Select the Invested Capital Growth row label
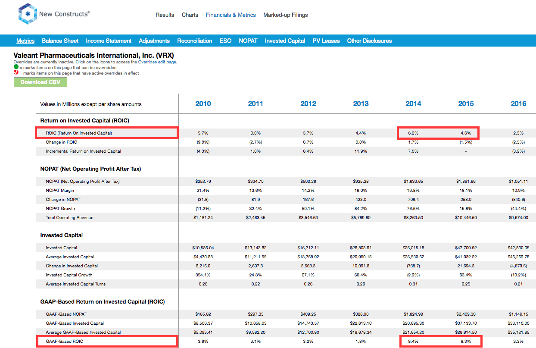The width and height of the screenshot is (536, 348). coord(70,275)
